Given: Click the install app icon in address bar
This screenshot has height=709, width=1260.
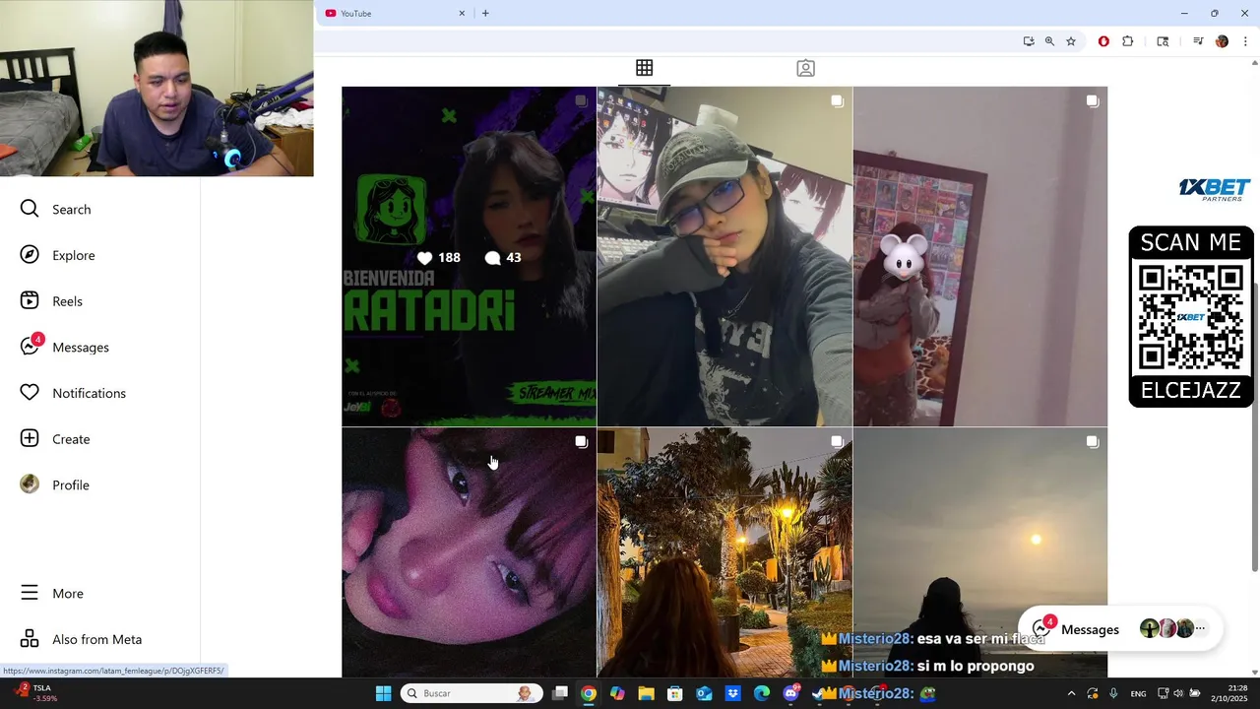Looking at the screenshot, I should point(1029,41).
